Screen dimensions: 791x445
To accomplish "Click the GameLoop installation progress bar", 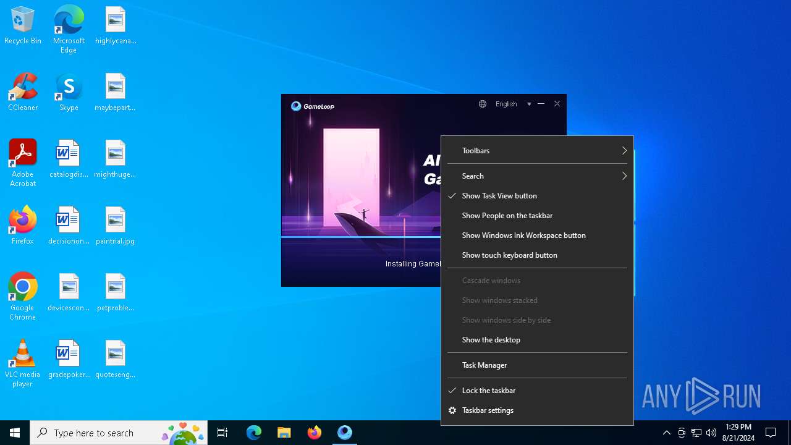I will (361, 237).
